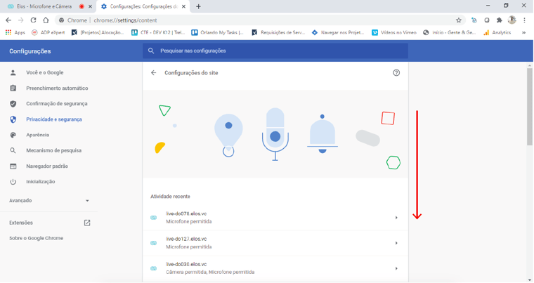Expand the Avançado section

(48, 201)
